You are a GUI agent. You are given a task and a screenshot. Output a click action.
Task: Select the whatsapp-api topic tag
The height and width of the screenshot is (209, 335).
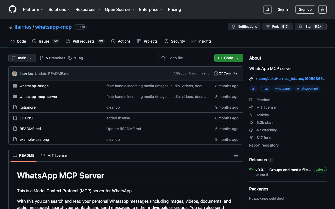coord(307,89)
